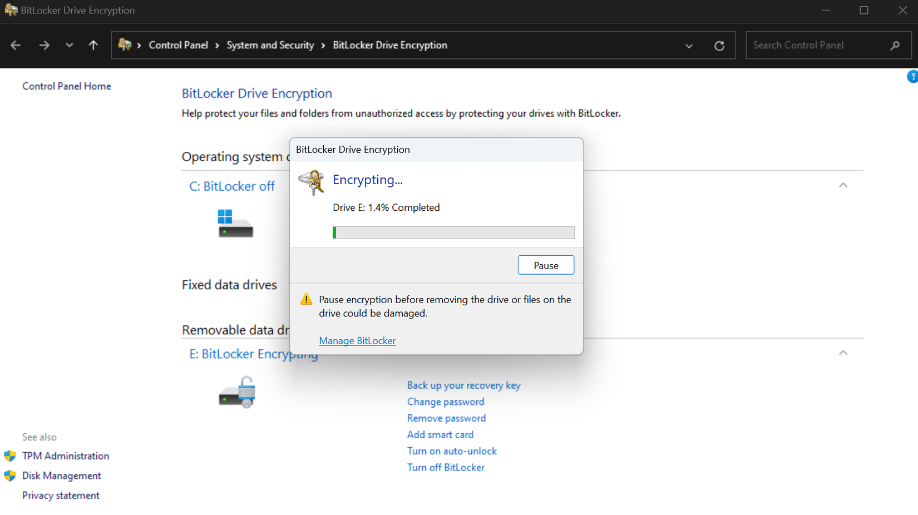Navigate to System and Security breadcrumb
This screenshot has height=515, width=918.
(270, 45)
